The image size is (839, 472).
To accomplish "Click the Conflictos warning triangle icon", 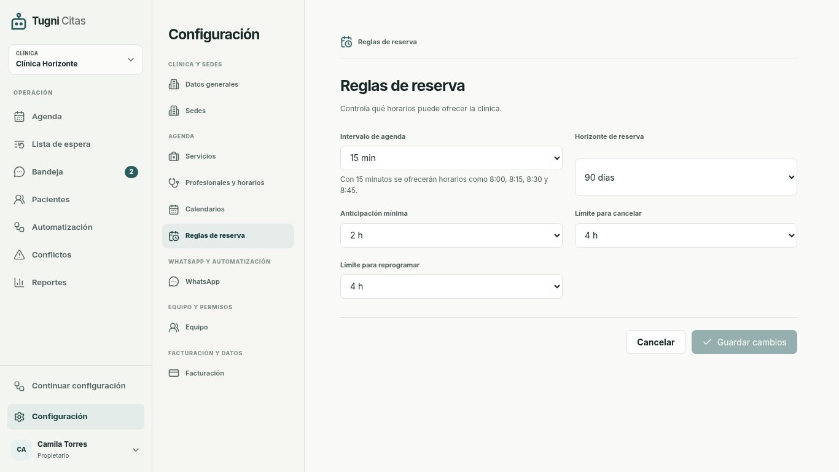I will point(19,255).
